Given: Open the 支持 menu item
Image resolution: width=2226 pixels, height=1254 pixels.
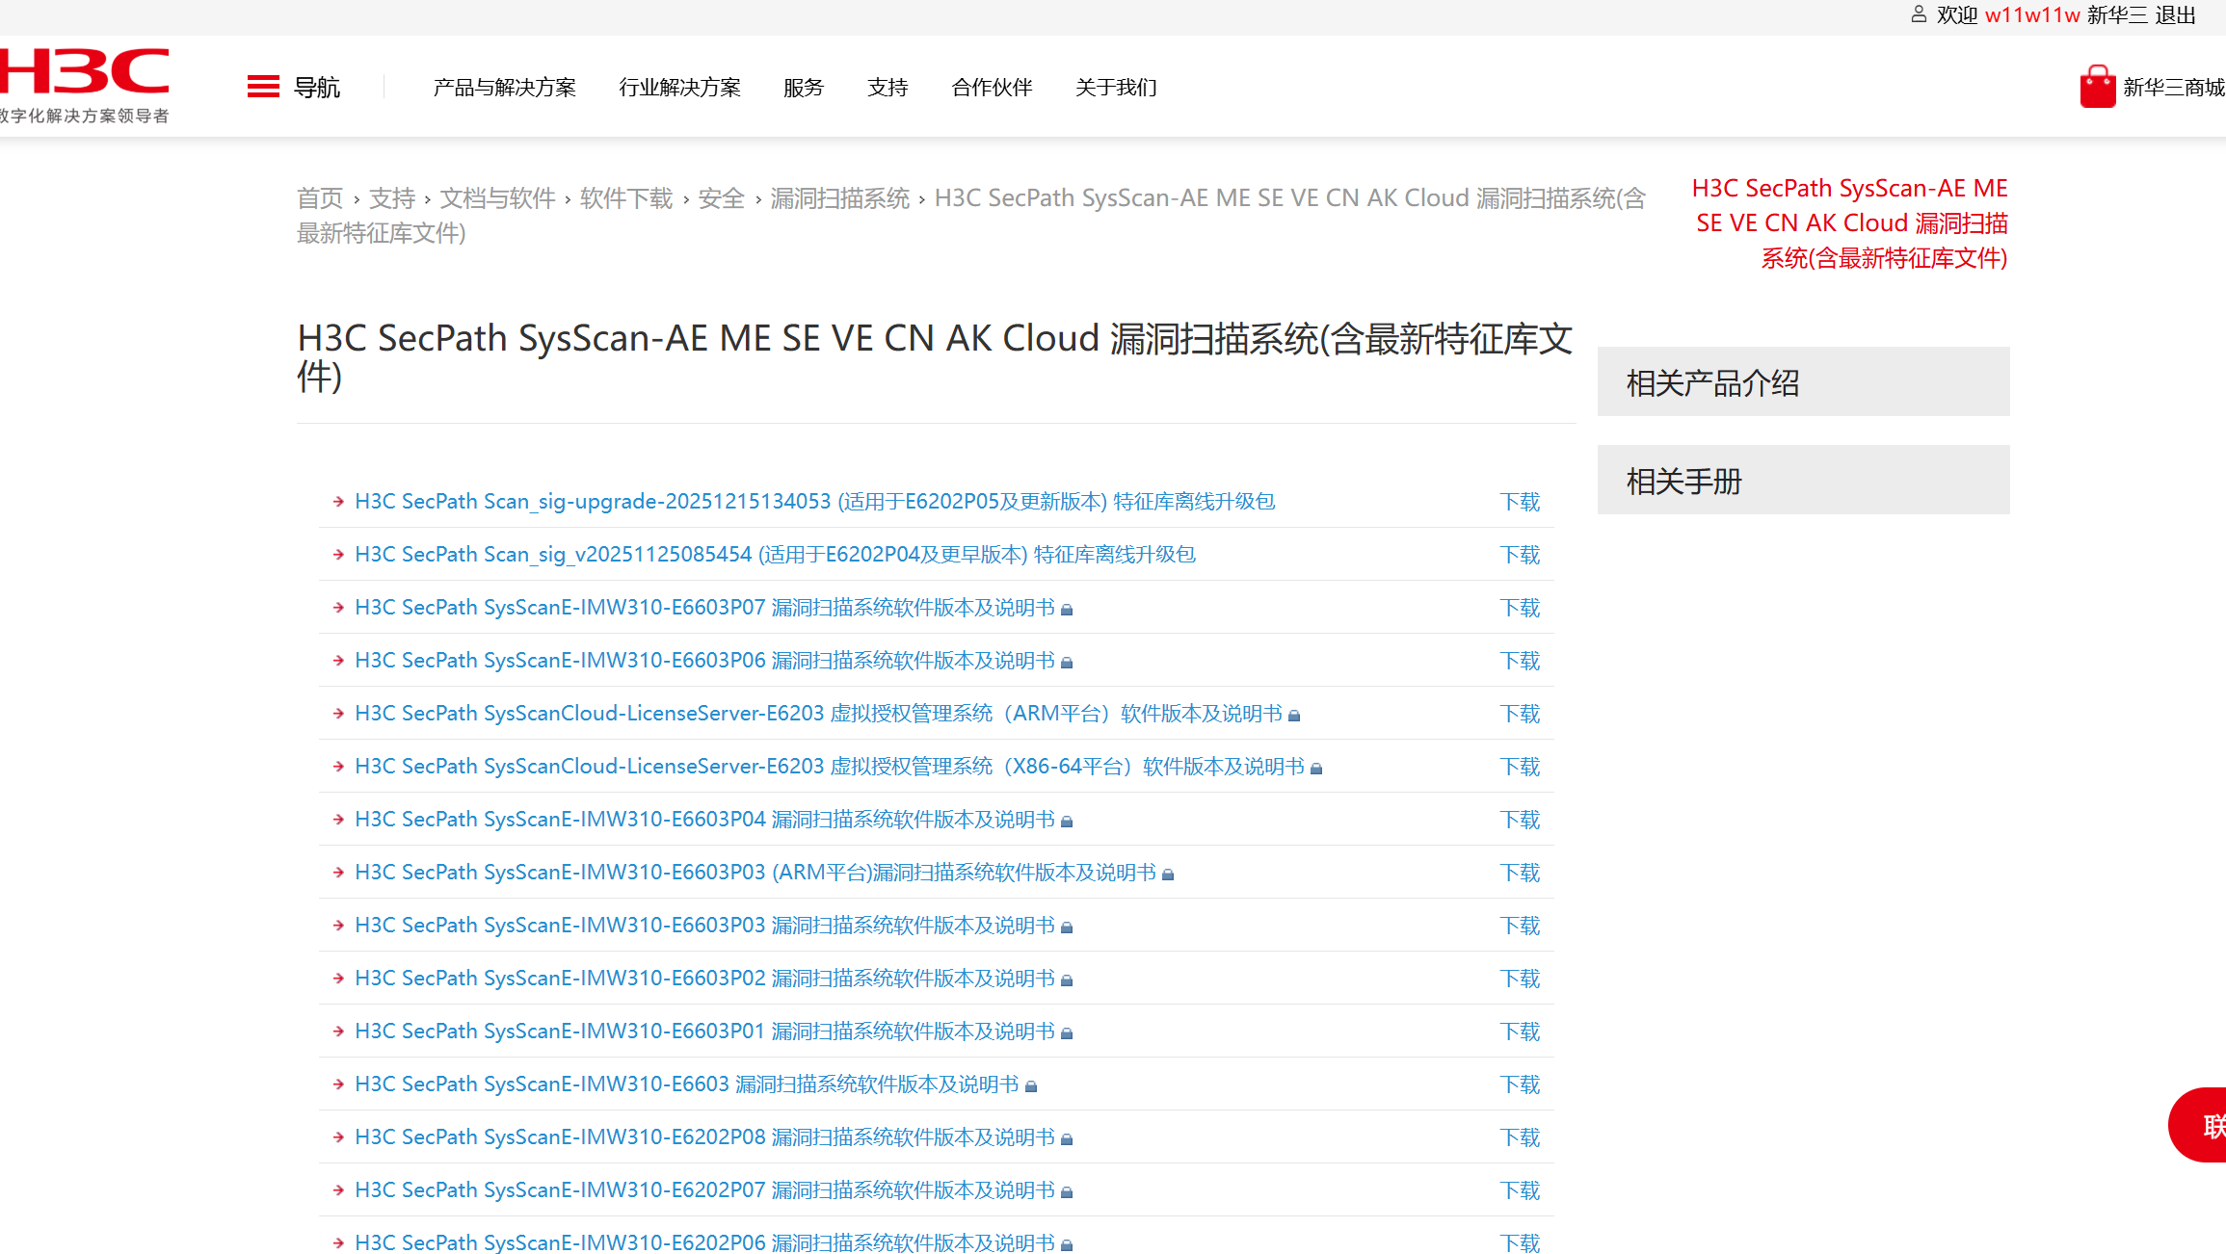Looking at the screenshot, I should coord(888,88).
